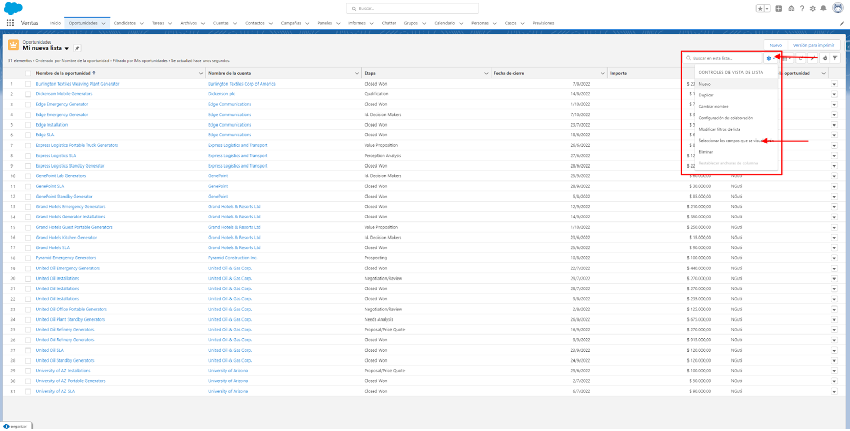
Task: View notifications via bell icon
Action: (824, 8)
